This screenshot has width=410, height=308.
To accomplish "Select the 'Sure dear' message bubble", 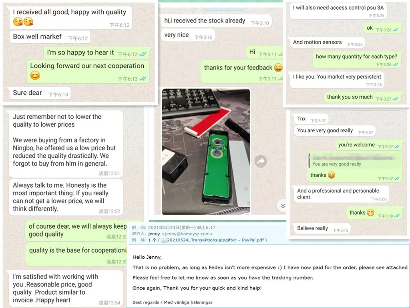I will pos(40,93).
